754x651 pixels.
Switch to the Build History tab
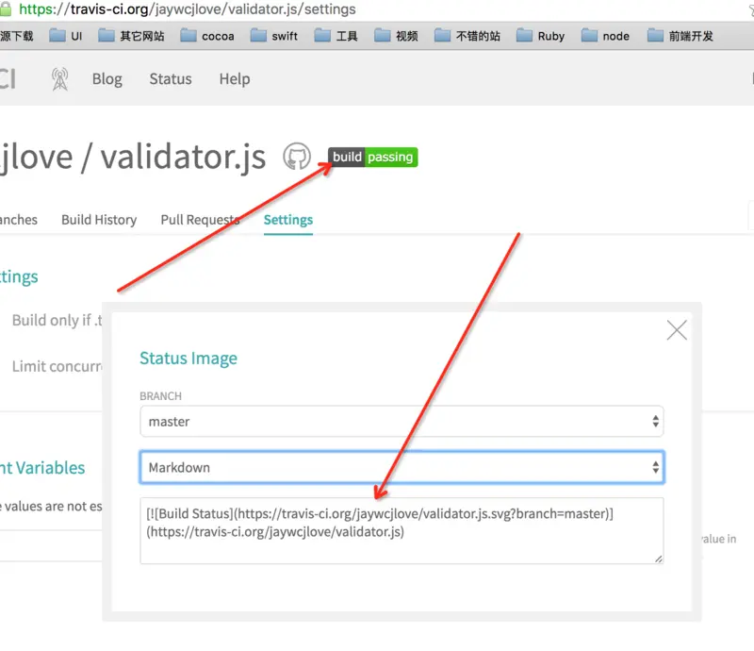pyautogui.click(x=99, y=220)
